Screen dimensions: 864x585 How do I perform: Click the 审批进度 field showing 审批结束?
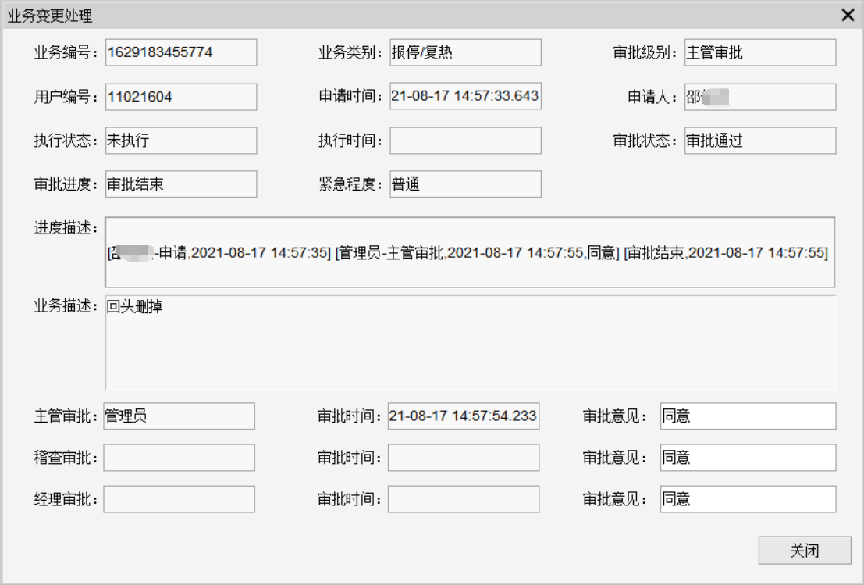(x=181, y=184)
